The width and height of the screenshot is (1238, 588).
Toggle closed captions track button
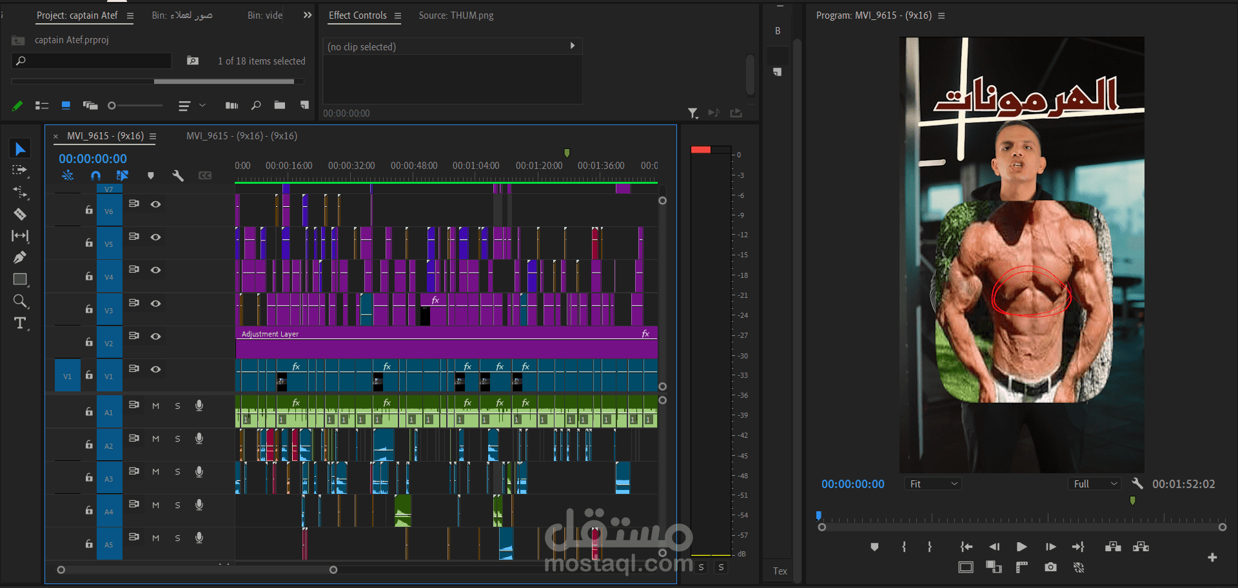pos(205,175)
